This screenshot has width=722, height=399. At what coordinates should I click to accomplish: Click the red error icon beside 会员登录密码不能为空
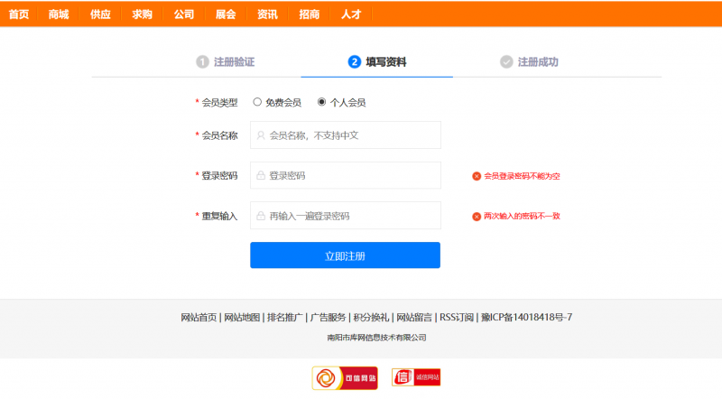coord(477,176)
